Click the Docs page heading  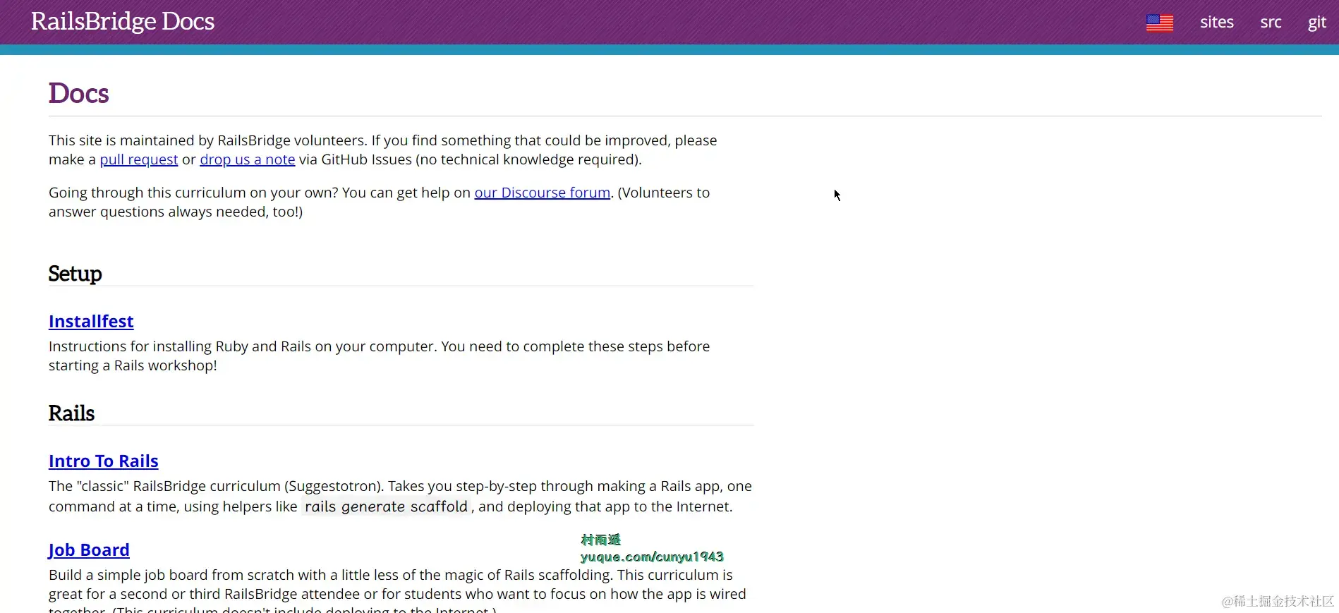pyautogui.click(x=79, y=93)
